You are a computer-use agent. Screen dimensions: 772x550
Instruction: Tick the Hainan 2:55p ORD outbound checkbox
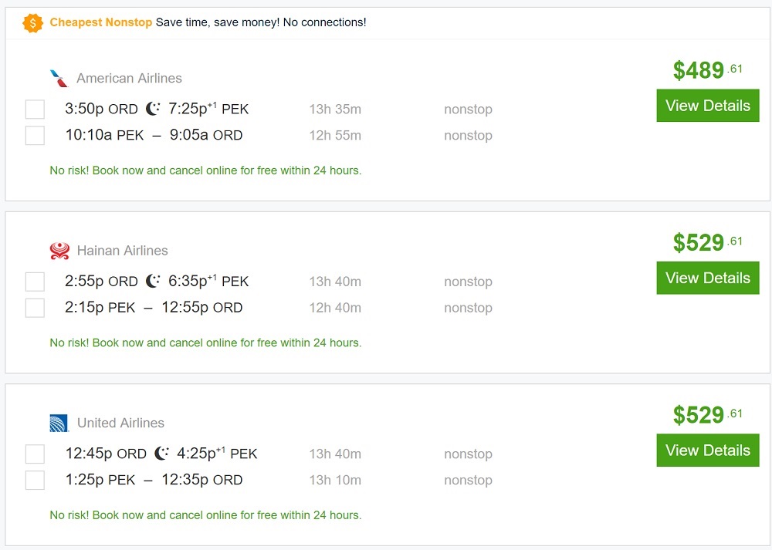pos(35,282)
